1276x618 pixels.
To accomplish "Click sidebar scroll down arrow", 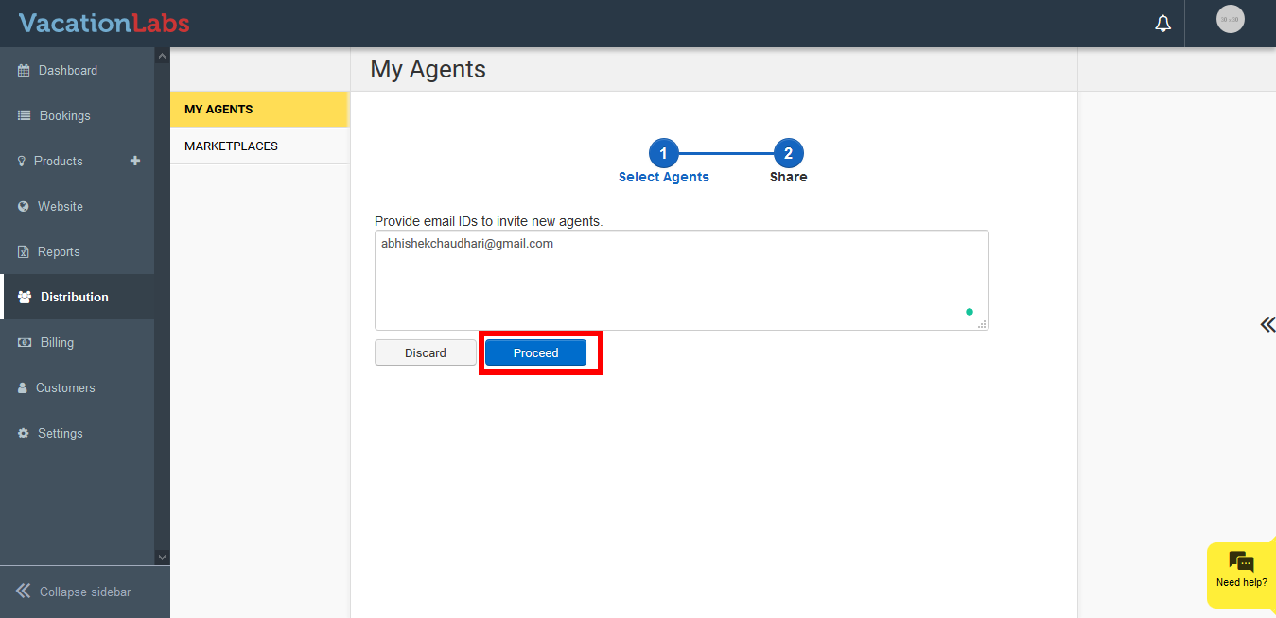I will click(162, 558).
